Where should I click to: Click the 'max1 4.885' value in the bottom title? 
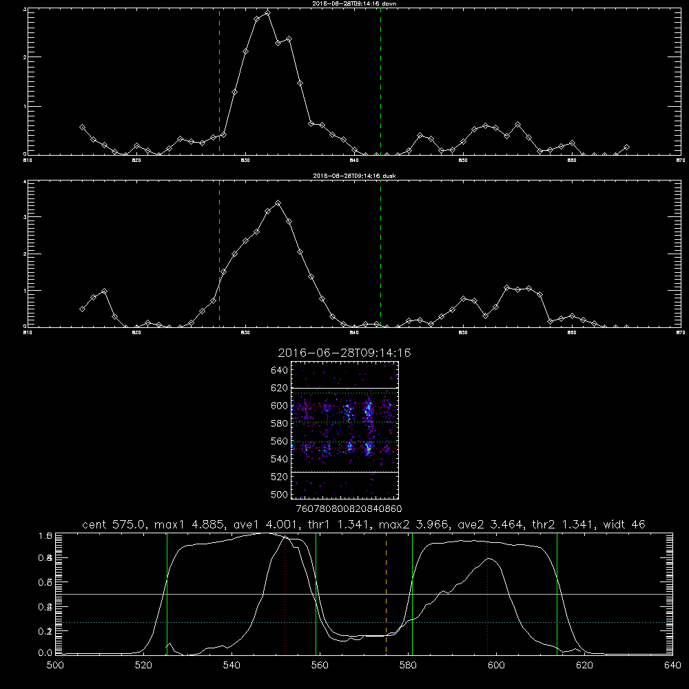pyautogui.click(x=189, y=524)
